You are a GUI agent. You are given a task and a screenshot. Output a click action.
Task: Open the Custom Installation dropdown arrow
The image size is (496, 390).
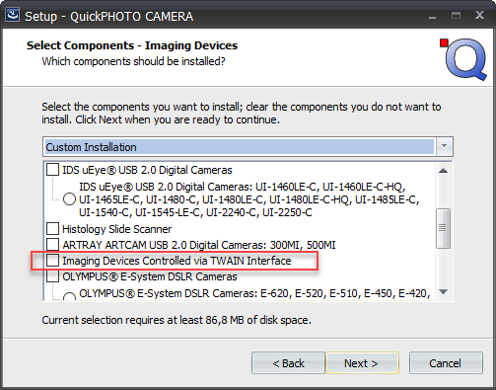444,146
